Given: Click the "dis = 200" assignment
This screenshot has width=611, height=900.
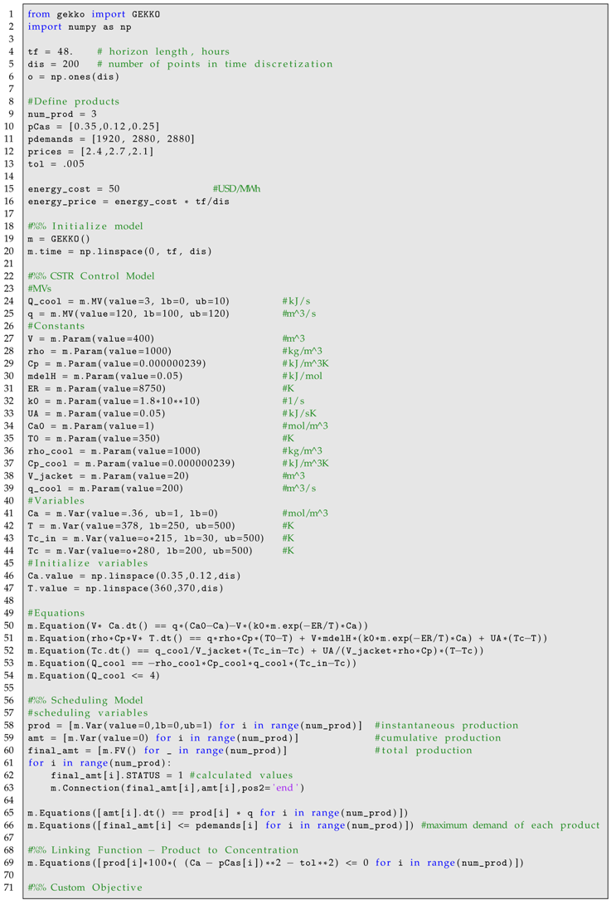Looking at the screenshot, I should (x=53, y=64).
